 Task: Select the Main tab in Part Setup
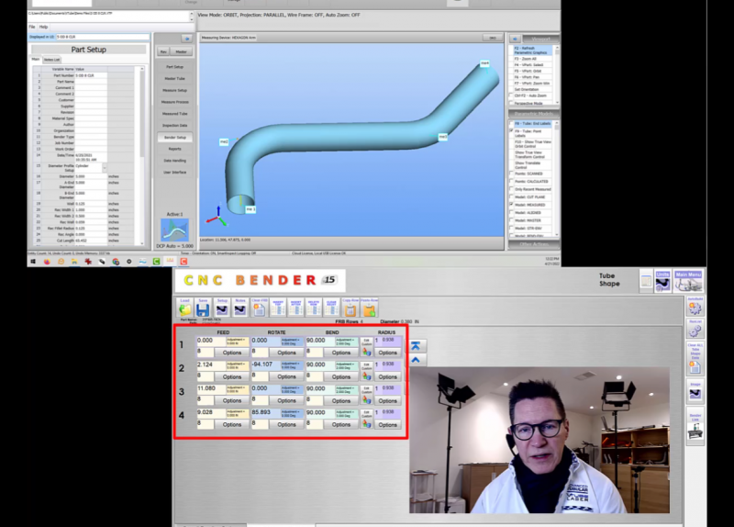pos(36,59)
